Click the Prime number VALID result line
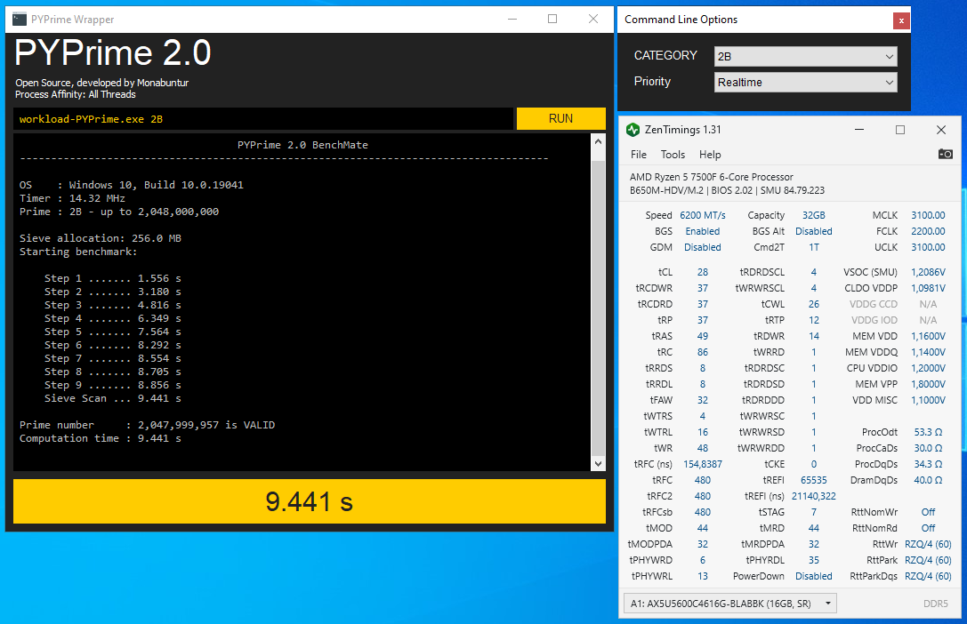967x624 pixels. coord(147,424)
